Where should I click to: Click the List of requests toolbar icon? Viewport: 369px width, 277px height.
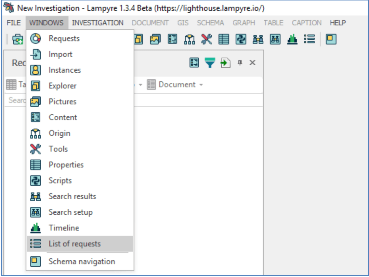[309, 39]
